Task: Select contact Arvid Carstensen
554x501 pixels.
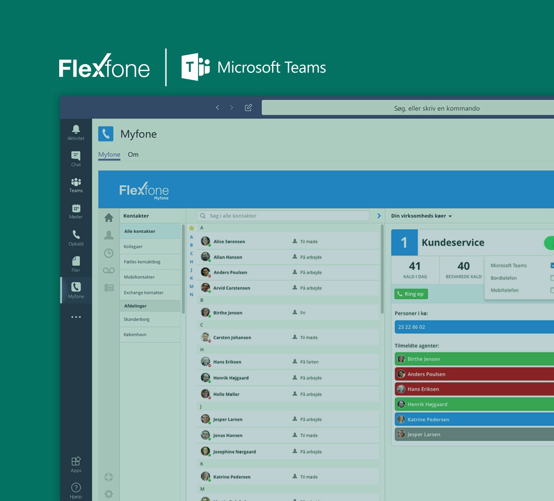Action: [x=288, y=288]
